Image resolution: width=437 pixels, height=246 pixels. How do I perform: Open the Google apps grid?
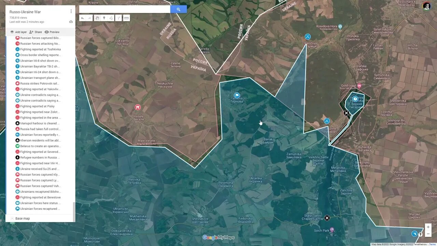pos(417,6)
